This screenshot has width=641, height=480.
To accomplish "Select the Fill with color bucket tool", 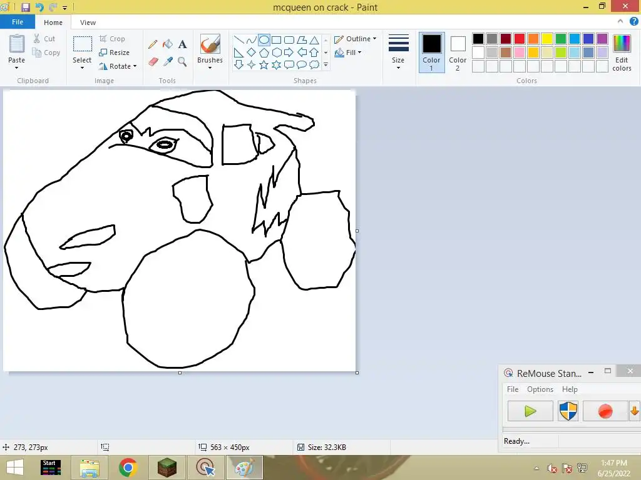I will (168, 44).
